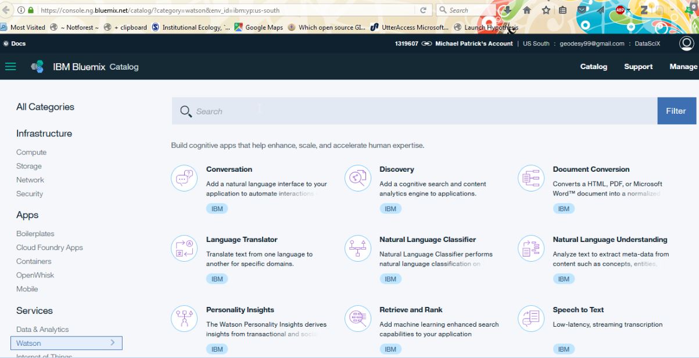The width and height of the screenshot is (699, 358).
Task: Open the Most Visited bookmark
Action: point(23,27)
